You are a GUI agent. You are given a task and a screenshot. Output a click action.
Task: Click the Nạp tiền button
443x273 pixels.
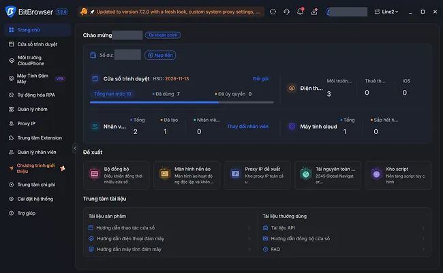pyautogui.click(x=160, y=55)
